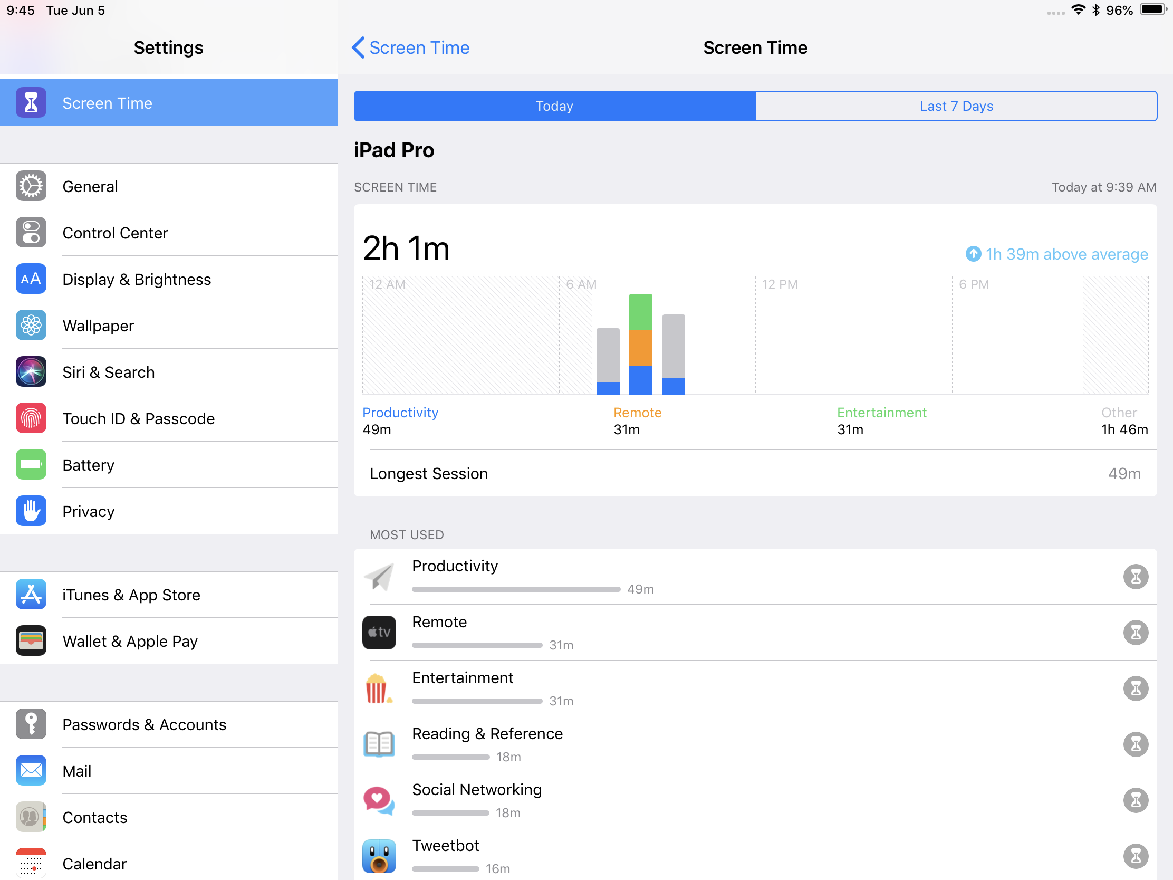Open Touch ID & Passcode label
Screen dimensions: 1173x880
coord(138,418)
